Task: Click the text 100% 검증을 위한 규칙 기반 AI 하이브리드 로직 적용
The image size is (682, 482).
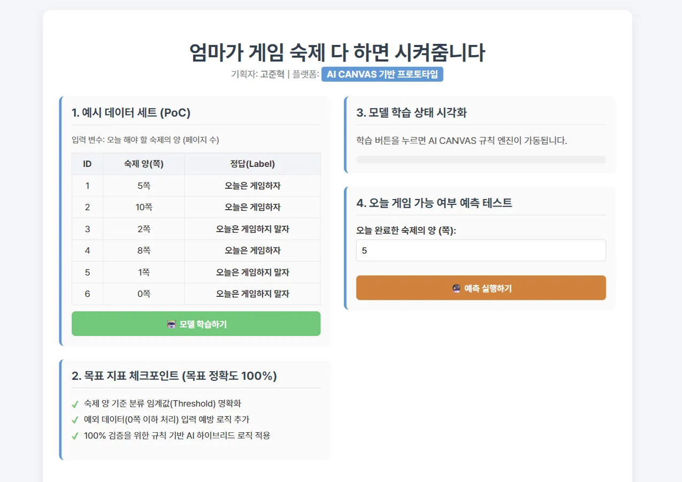Action: click(177, 435)
